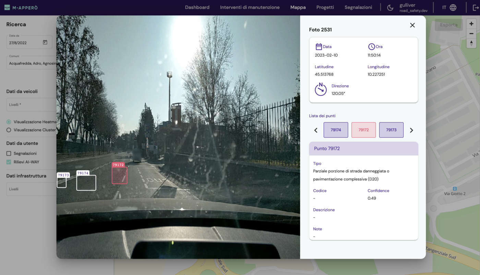The width and height of the screenshot is (480, 275).
Task: Uncheck the Rilievi AI-WAY checkbox
Action: (x=9, y=162)
